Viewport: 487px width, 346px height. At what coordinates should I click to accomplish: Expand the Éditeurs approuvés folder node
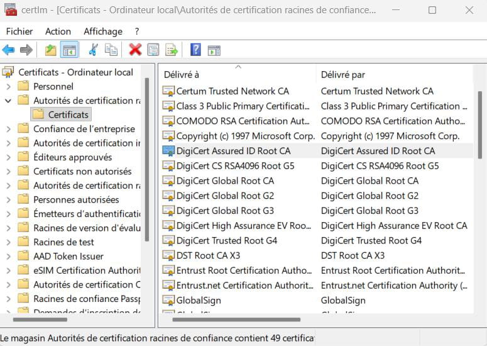click(8, 157)
